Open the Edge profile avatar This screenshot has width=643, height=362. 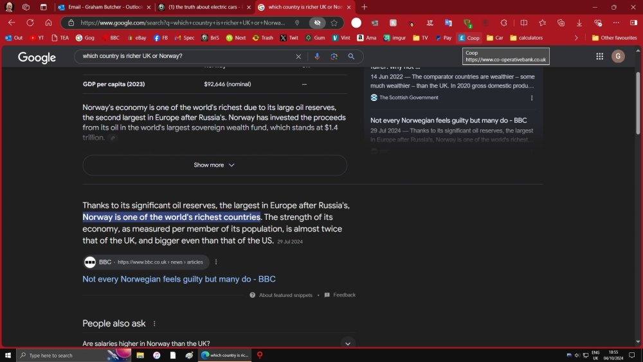(9, 7)
